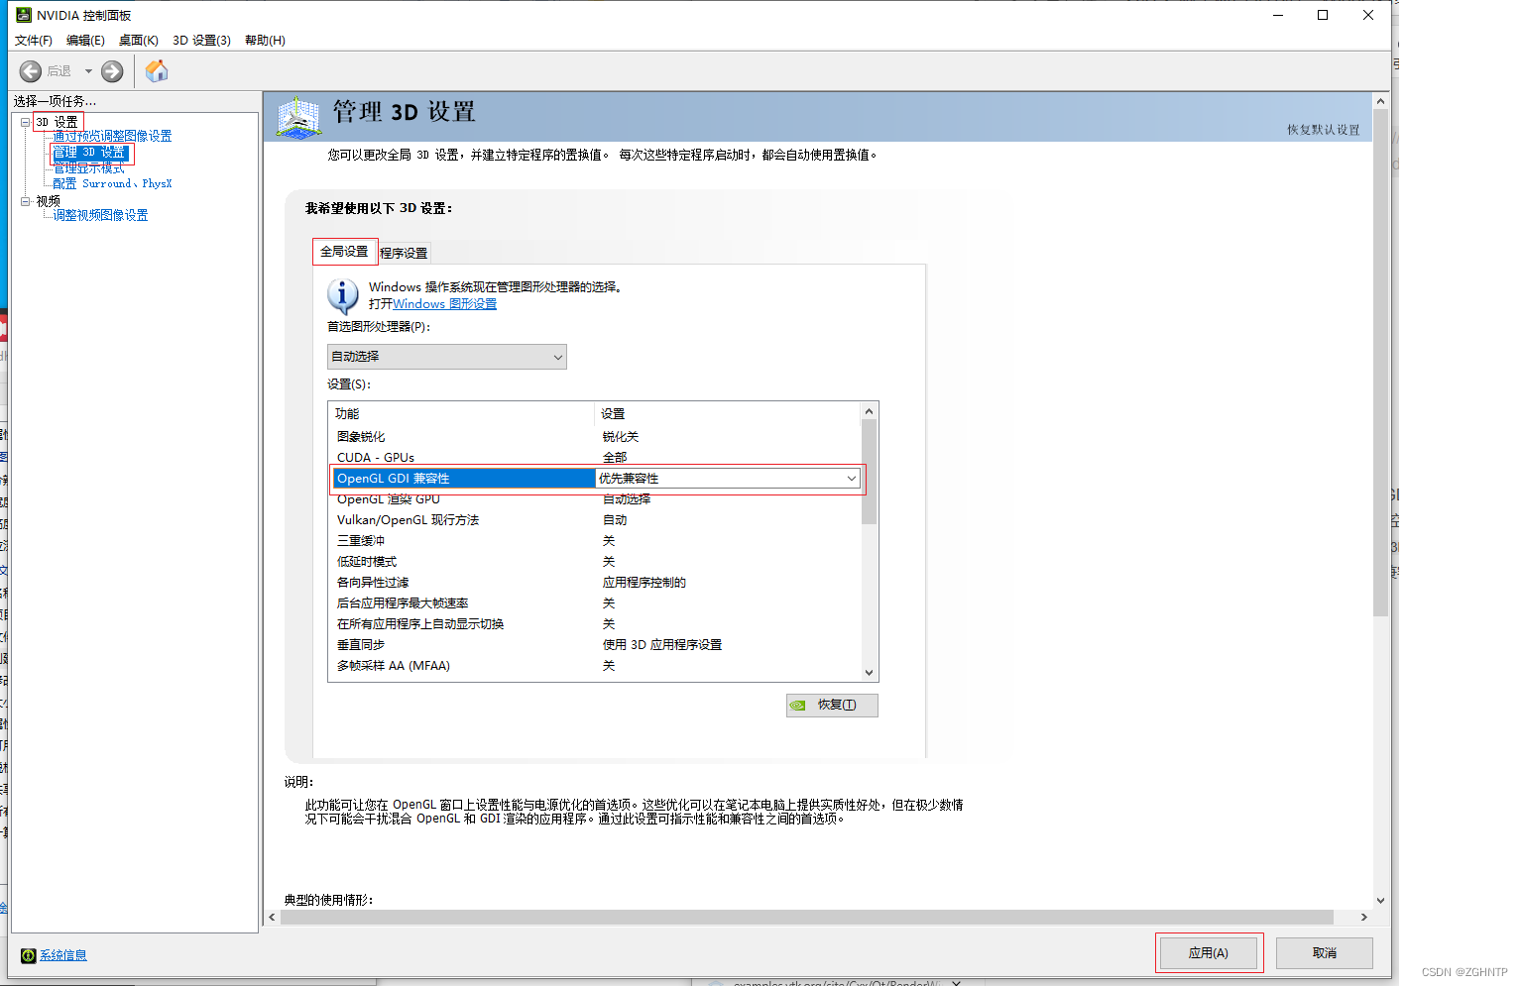
Task: Select the 低延时模式 row
Action: 594,562
